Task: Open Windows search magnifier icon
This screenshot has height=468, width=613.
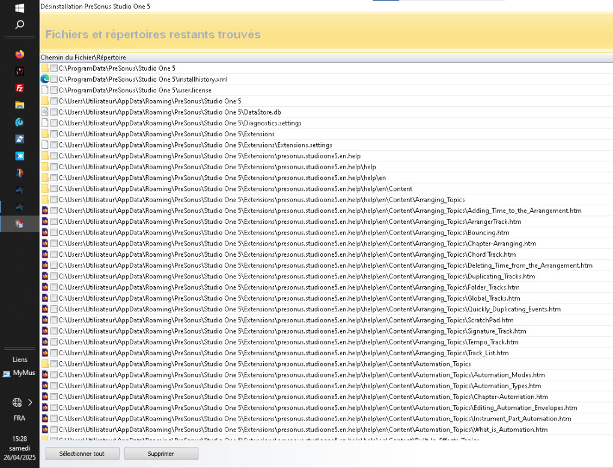Action: [x=20, y=25]
